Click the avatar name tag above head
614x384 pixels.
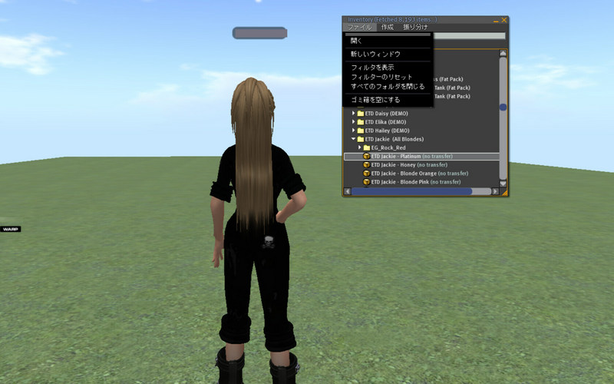(x=259, y=33)
